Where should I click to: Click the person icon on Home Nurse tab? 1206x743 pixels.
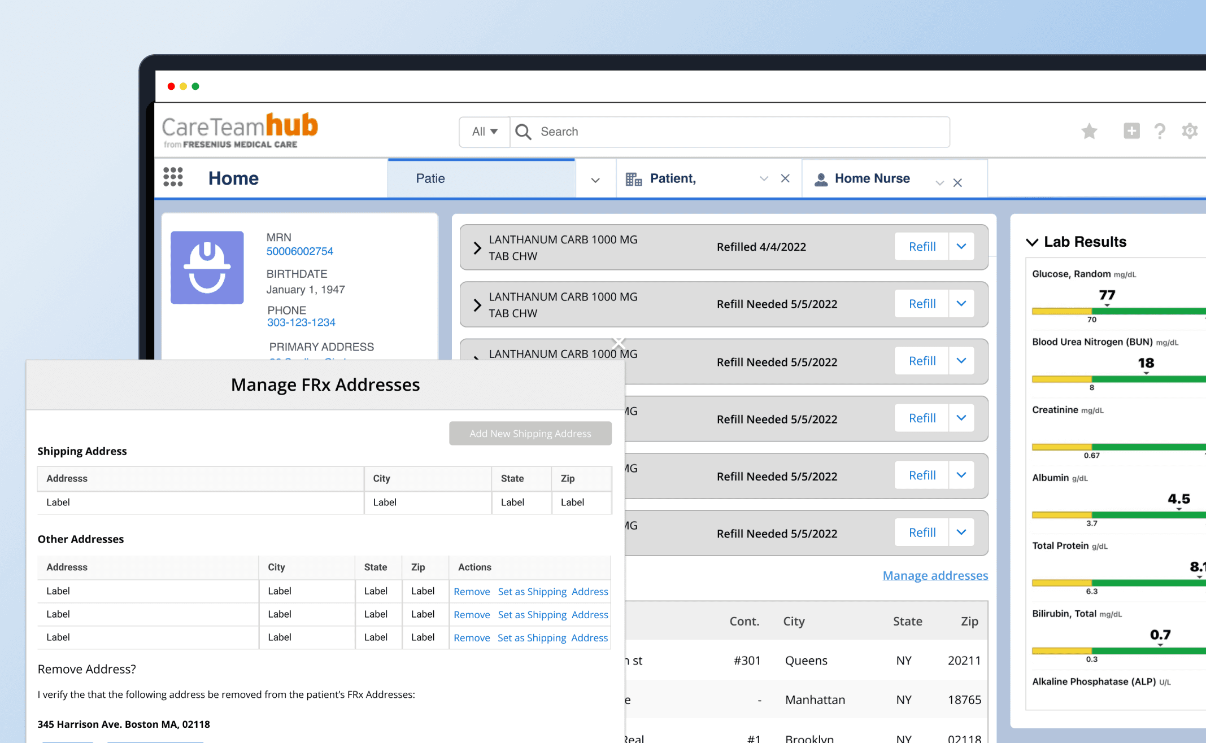pos(821,180)
